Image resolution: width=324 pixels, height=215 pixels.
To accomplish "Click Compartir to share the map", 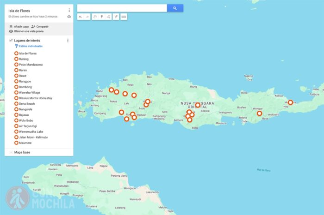I will (x=40, y=27).
